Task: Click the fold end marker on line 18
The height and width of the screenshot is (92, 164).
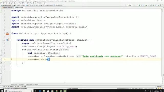Action: point(11,66)
